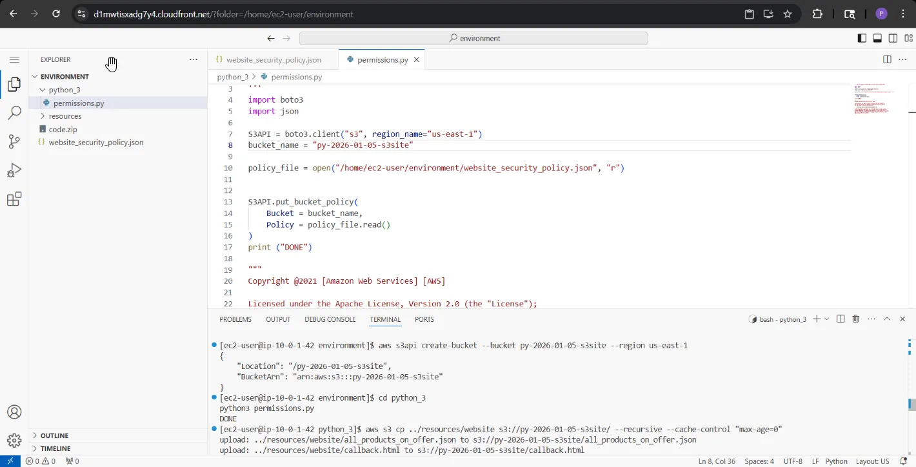Open browser Extensions puzzle icon
This screenshot has height=467, width=916.
817,14
